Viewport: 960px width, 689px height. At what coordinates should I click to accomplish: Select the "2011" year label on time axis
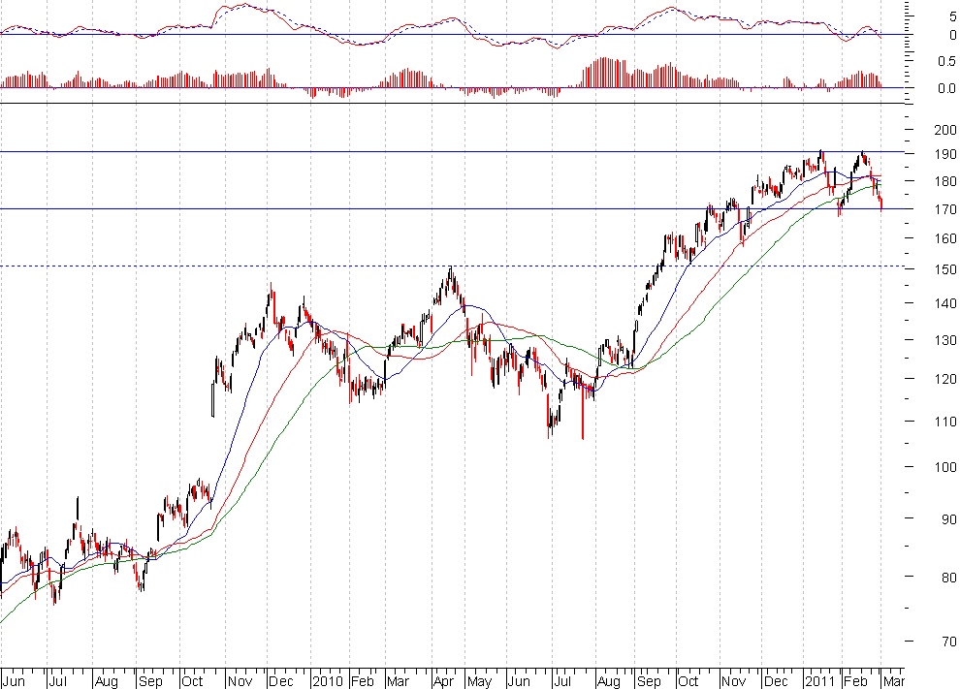point(819,681)
